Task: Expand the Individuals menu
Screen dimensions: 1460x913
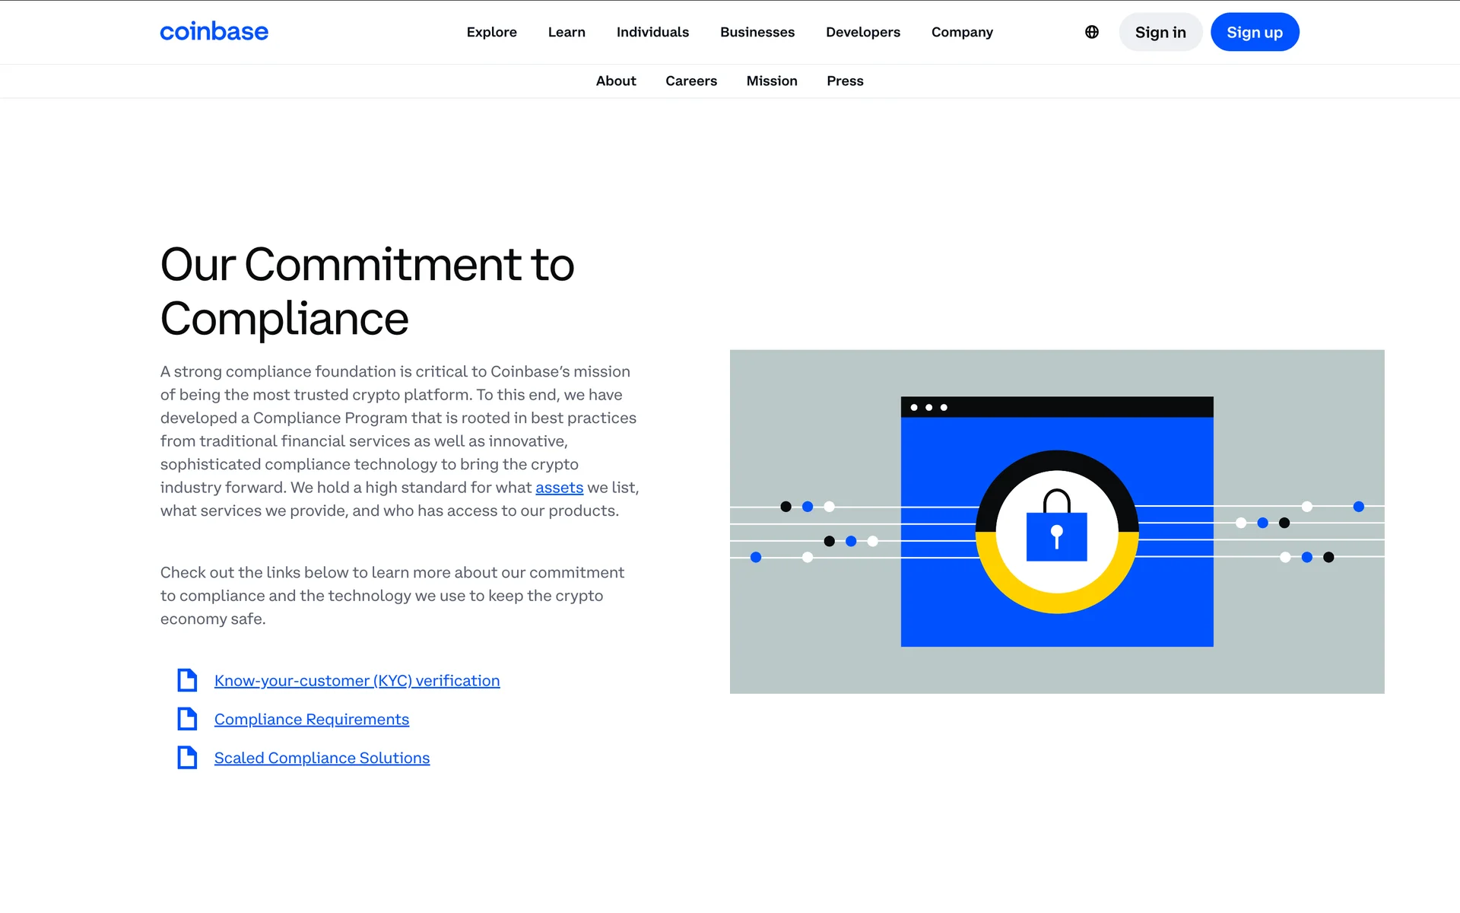Action: pos(652,32)
